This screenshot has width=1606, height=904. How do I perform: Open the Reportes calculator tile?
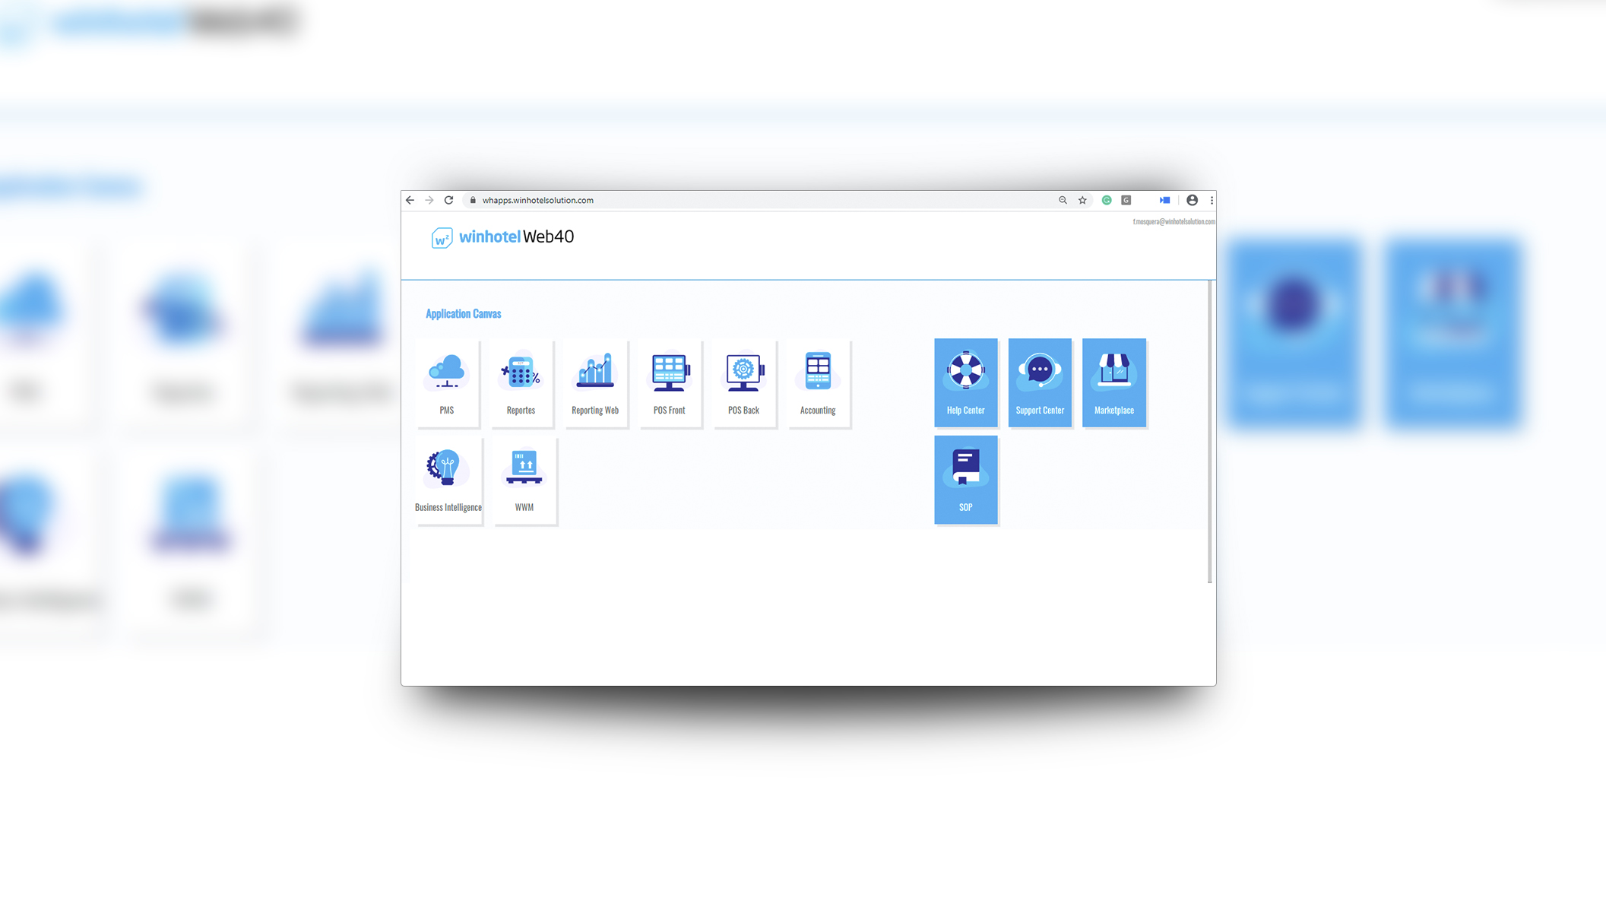click(521, 382)
